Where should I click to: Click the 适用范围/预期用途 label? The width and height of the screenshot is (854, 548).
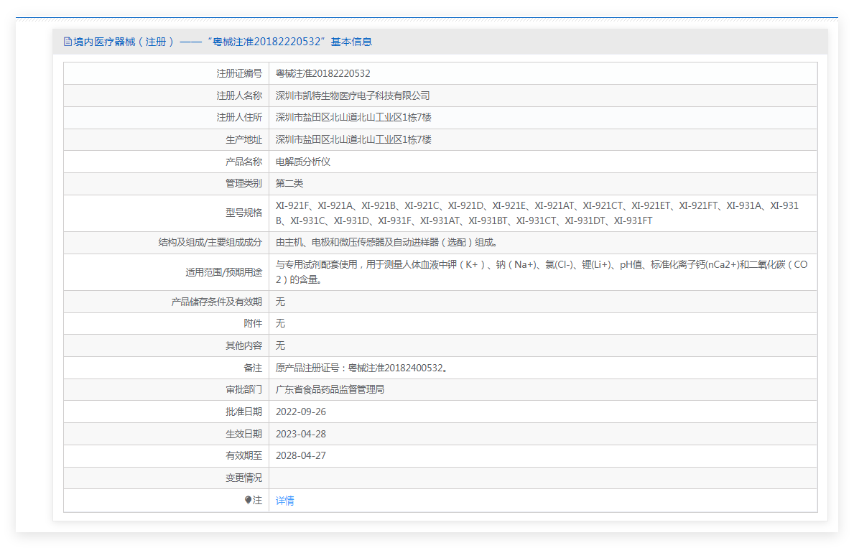224,272
